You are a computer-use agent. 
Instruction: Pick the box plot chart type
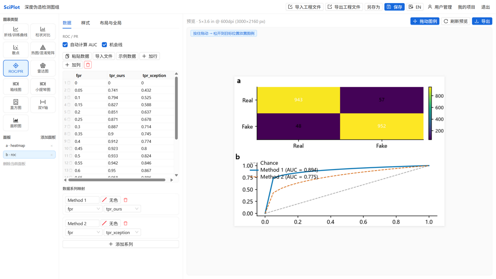click(x=16, y=86)
